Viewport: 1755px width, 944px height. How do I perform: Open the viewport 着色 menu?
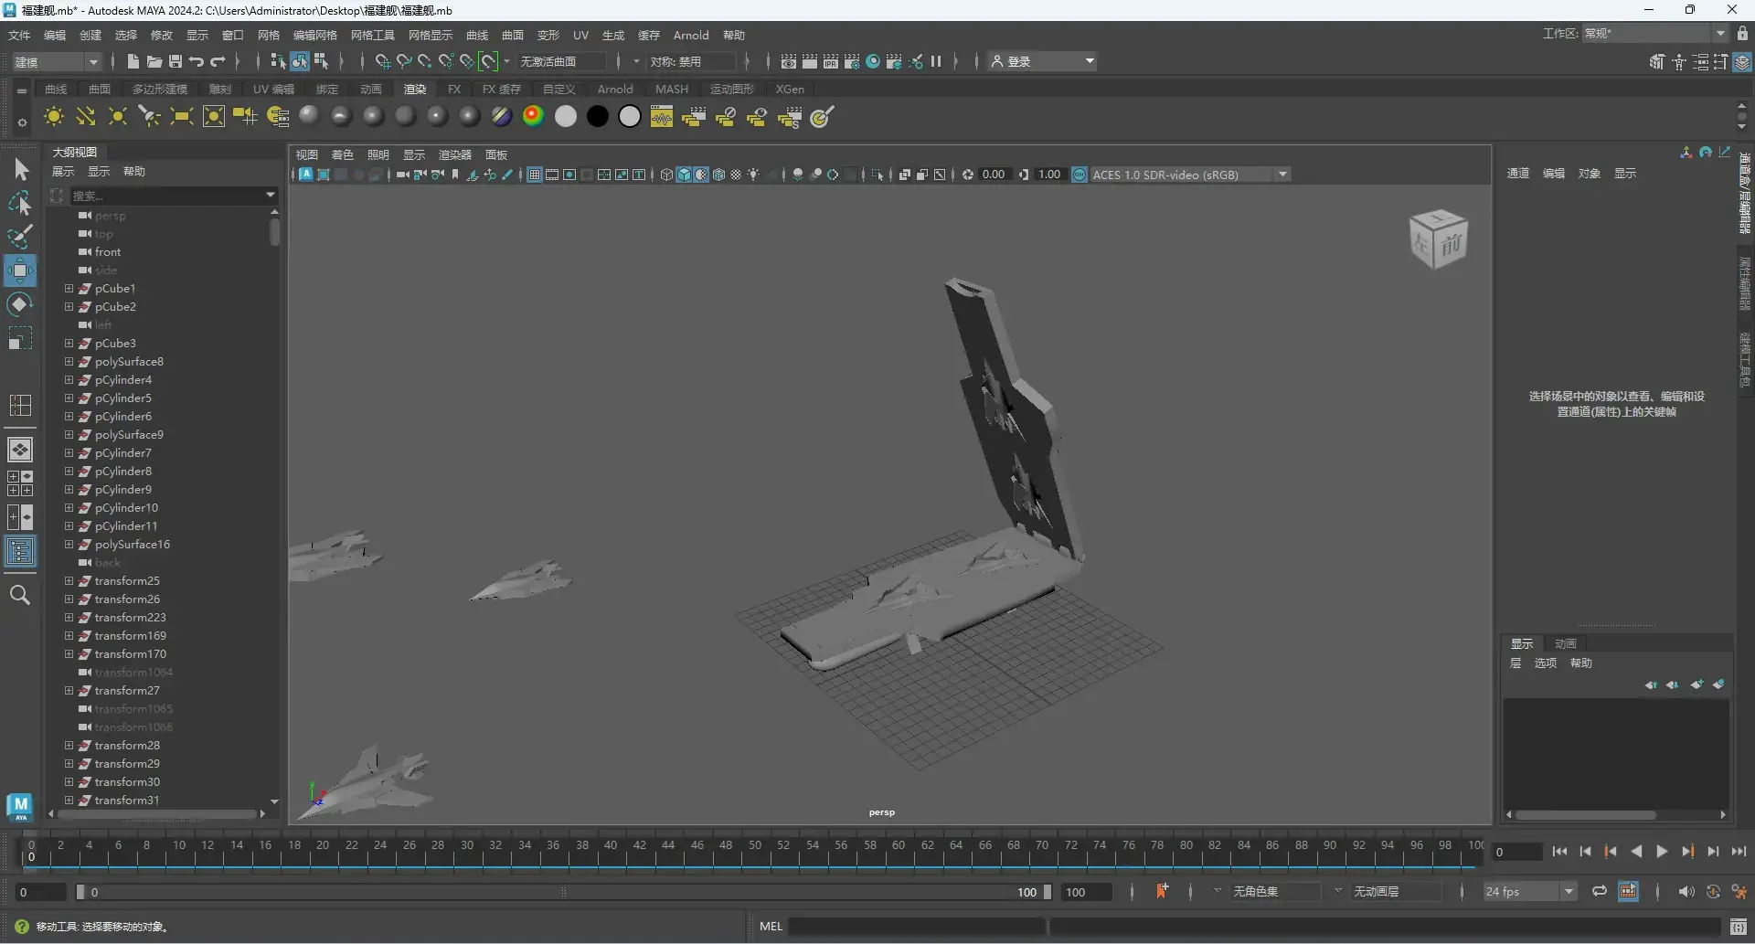pos(343,154)
